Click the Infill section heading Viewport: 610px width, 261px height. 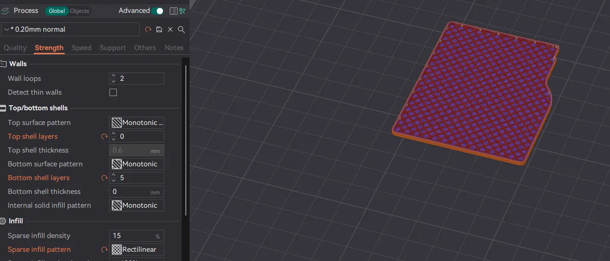point(16,221)
